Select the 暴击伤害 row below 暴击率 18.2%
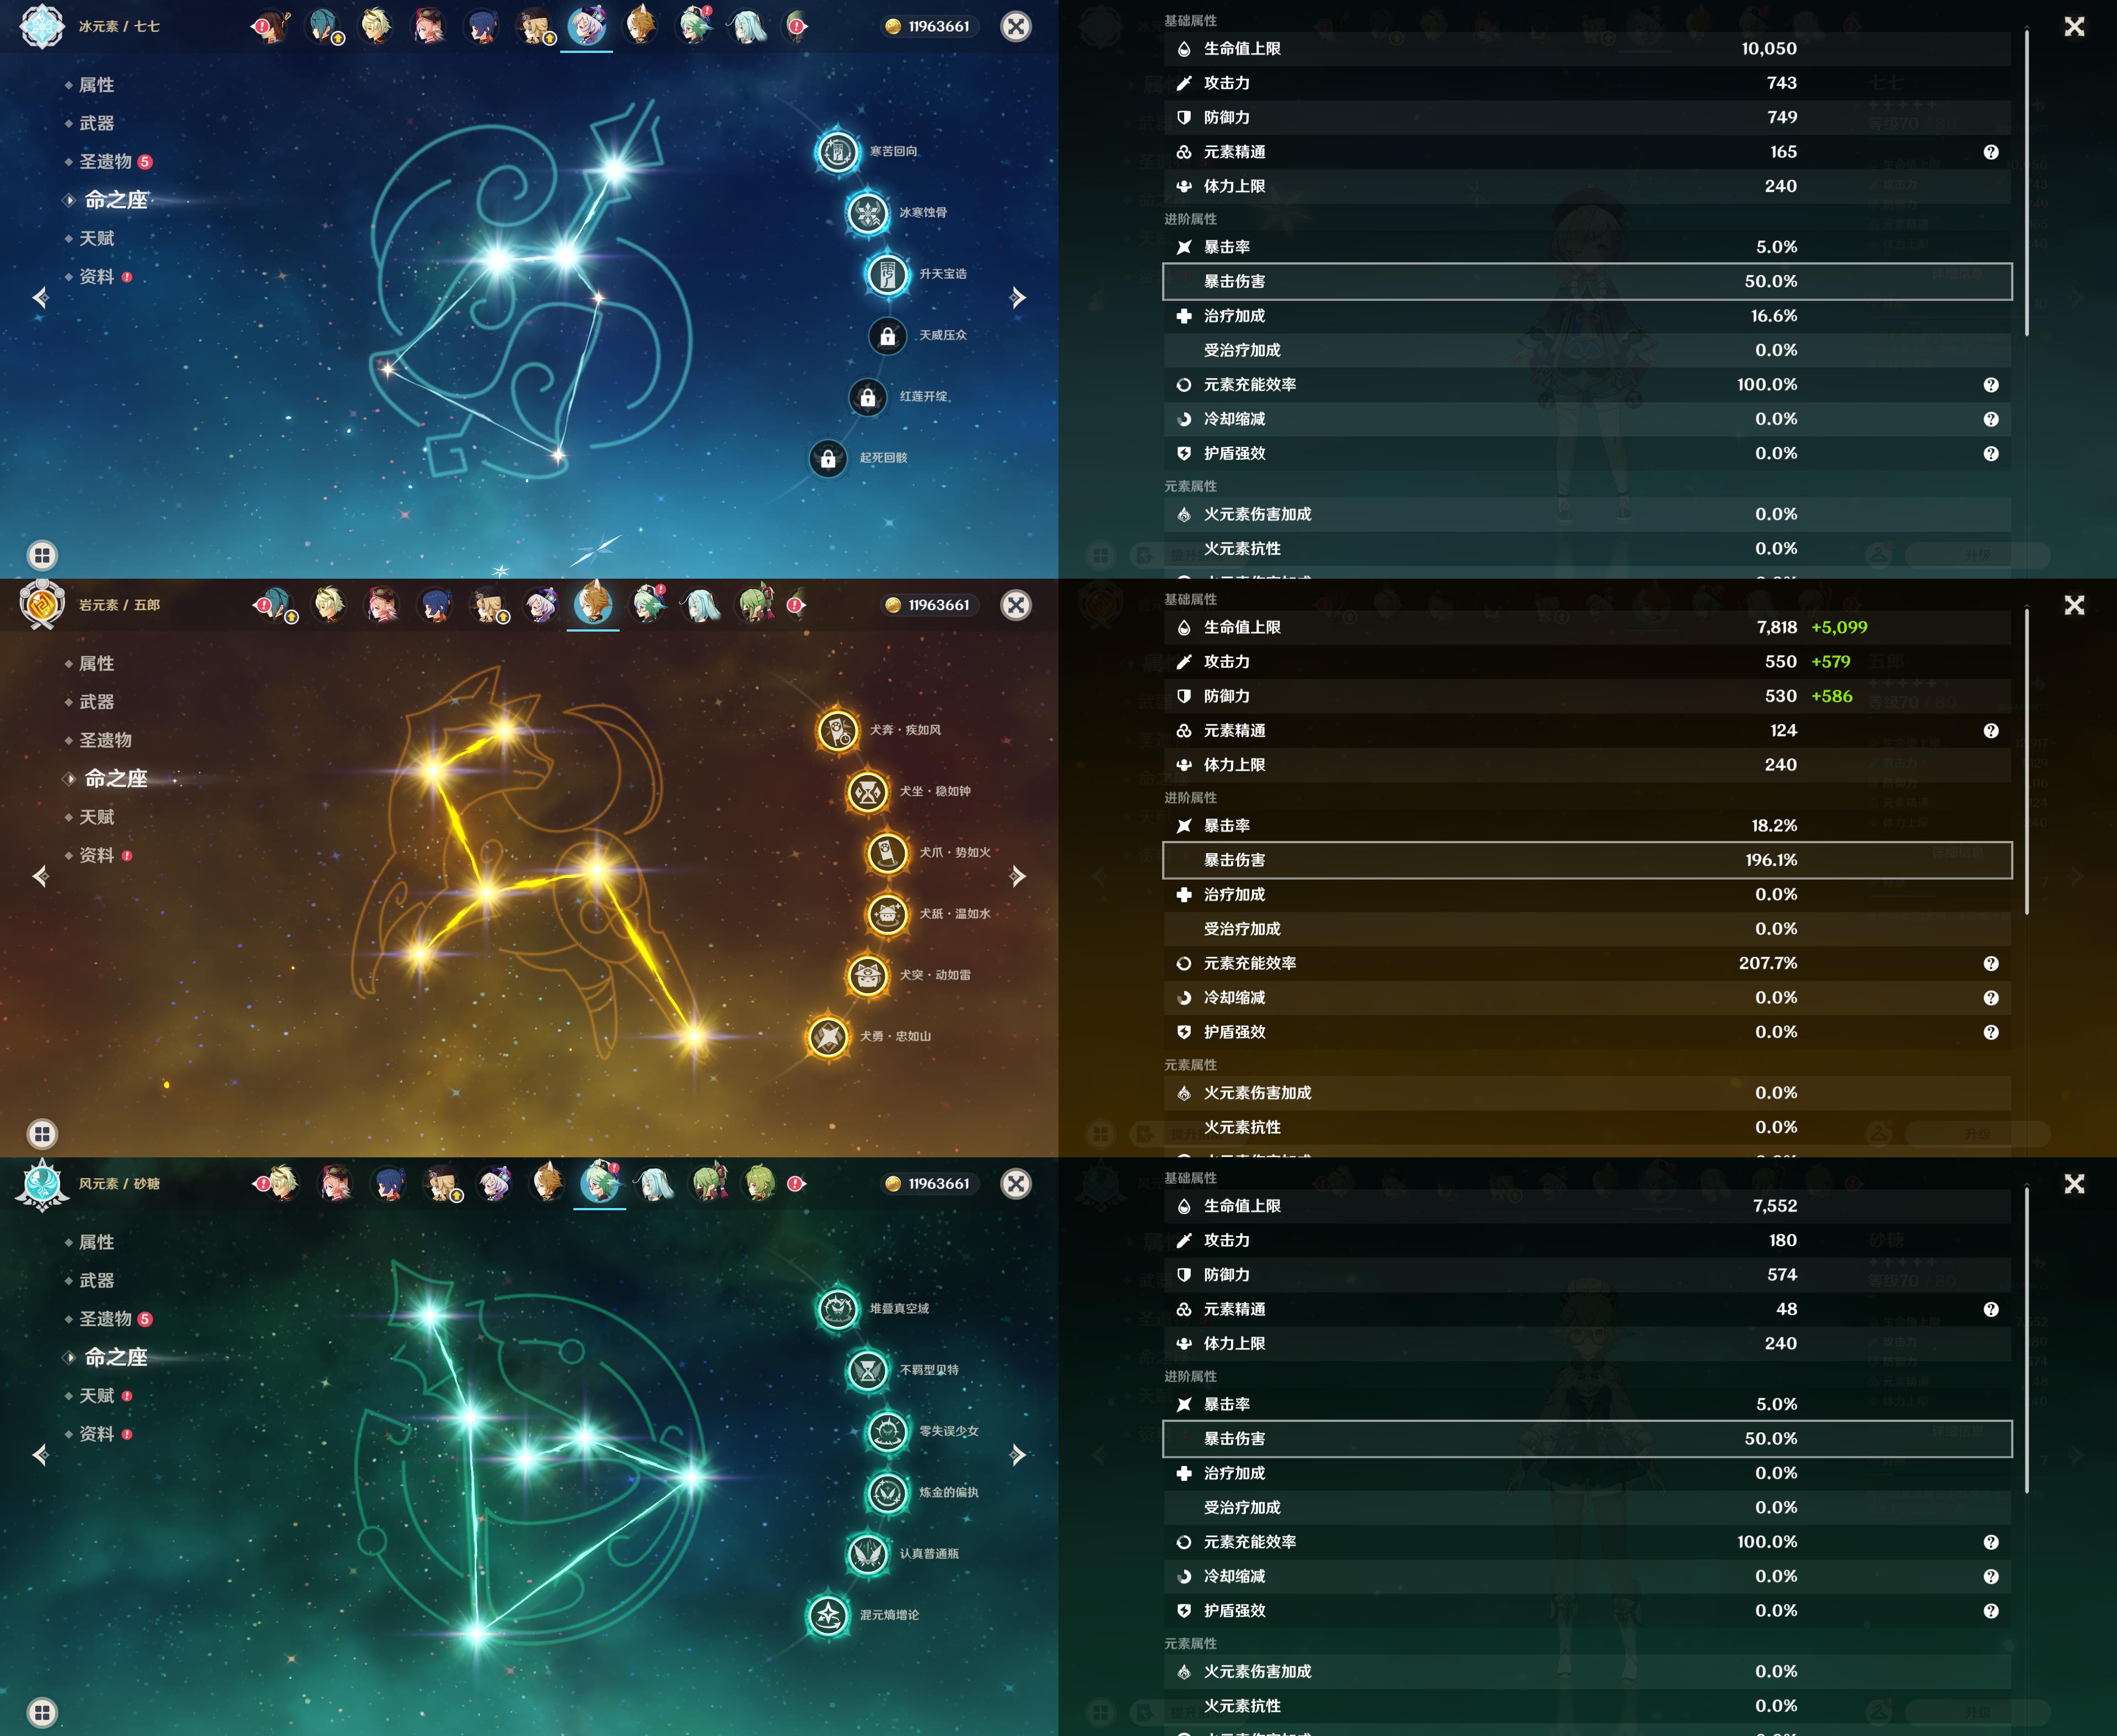The image size is (2117, 1736). coord(1587,860)
